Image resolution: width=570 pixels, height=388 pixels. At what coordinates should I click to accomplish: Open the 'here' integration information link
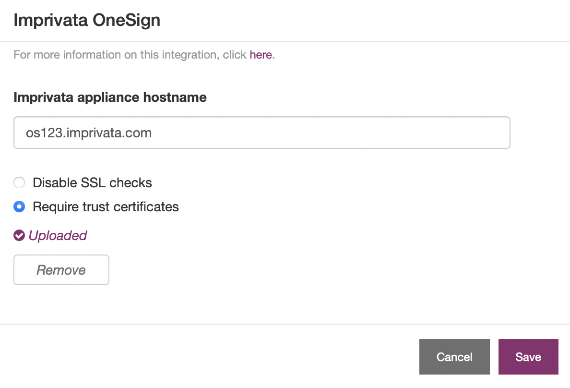[x=261, y=55]
